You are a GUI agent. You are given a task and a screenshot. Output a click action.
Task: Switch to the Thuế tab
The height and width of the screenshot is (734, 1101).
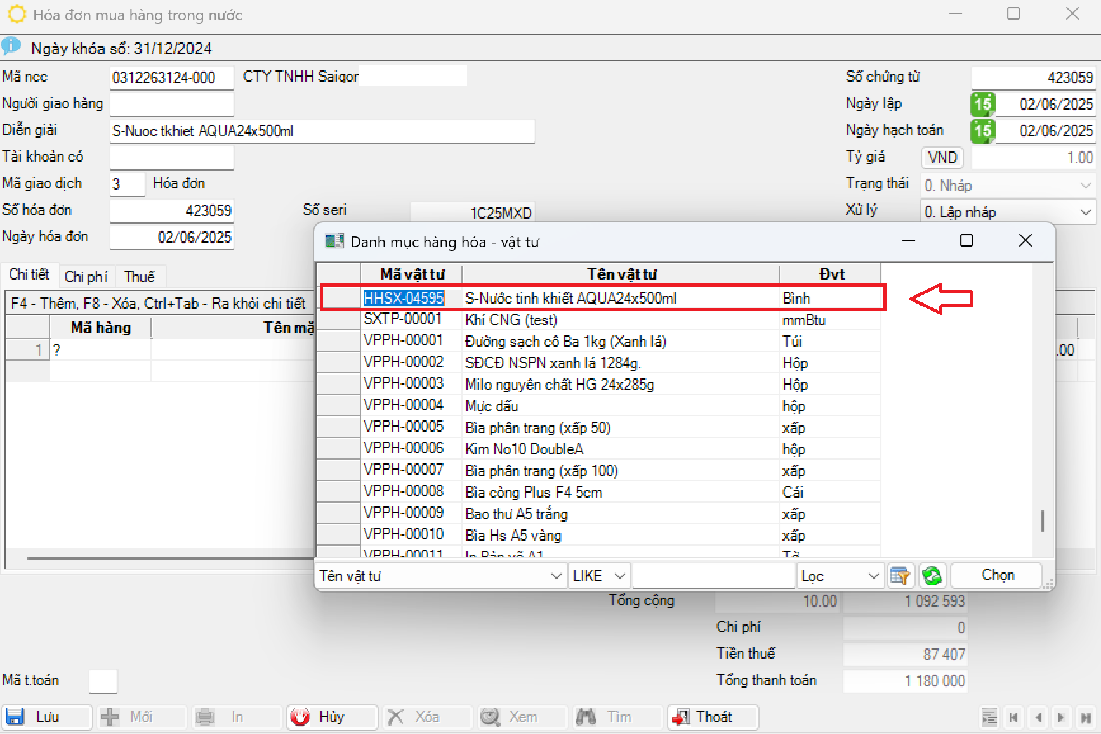pos(139,276)
